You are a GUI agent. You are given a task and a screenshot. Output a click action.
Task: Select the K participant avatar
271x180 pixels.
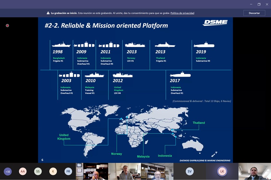(x=53, y=171)
